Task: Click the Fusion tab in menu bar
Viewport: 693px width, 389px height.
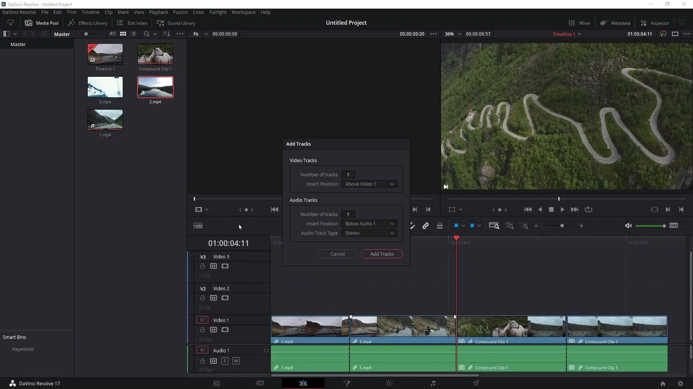Action: [x=180, y=12]
